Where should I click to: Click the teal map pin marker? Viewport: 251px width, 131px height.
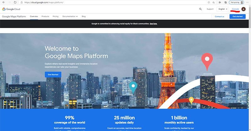click(x=133, y=88)
